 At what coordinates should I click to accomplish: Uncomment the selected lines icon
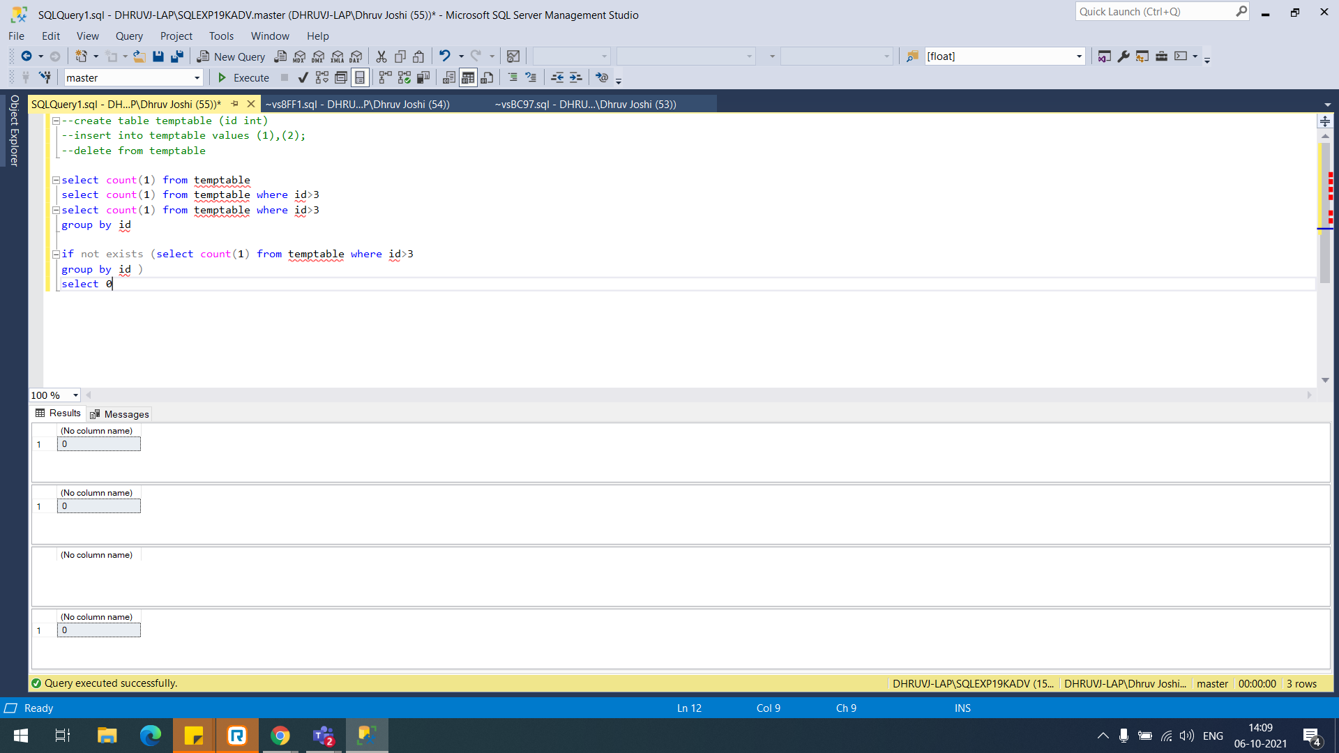531,77
